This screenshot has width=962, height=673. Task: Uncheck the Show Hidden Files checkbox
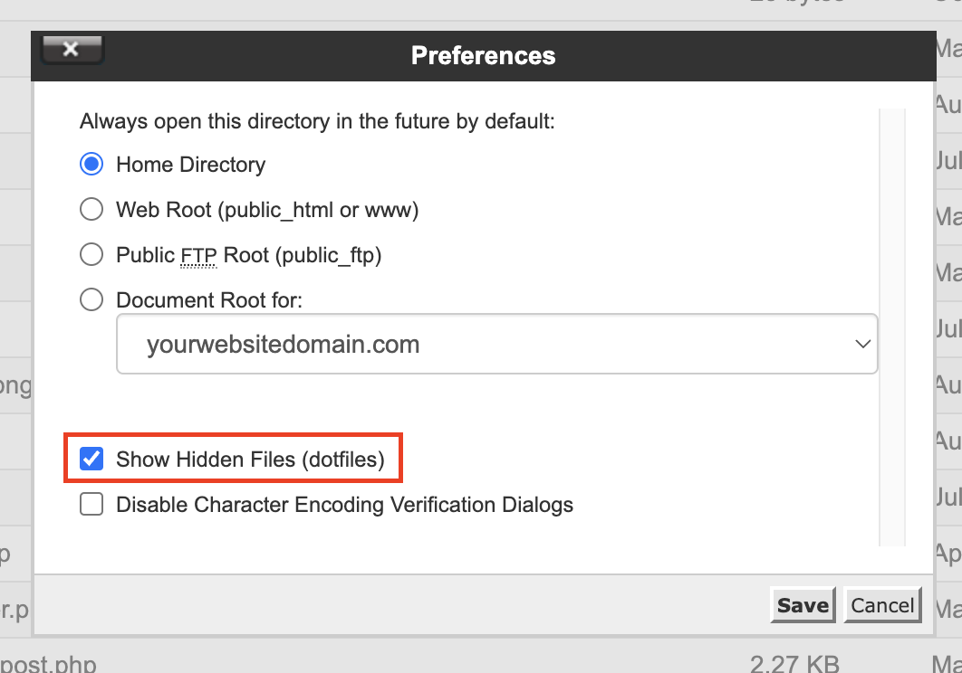click(x=91, y=459)
